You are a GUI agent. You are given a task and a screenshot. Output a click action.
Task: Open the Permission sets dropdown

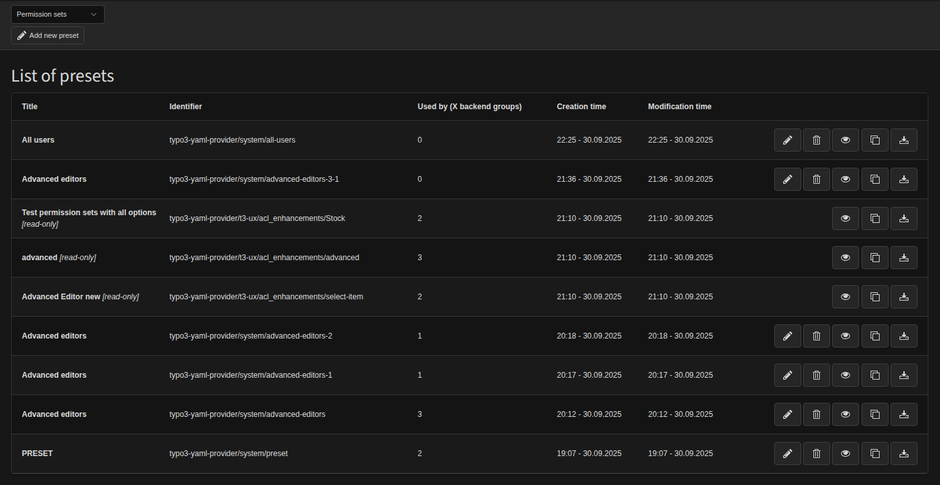[x=57, y=14]
